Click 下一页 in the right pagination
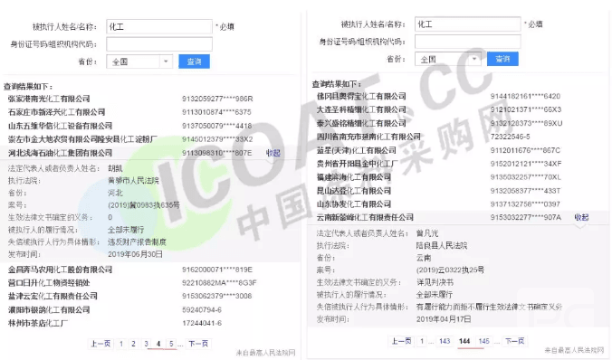 tap(514, 341)
